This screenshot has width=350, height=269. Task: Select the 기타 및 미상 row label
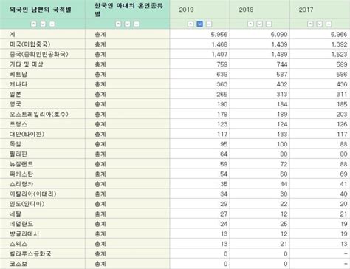tap(27, 64)
